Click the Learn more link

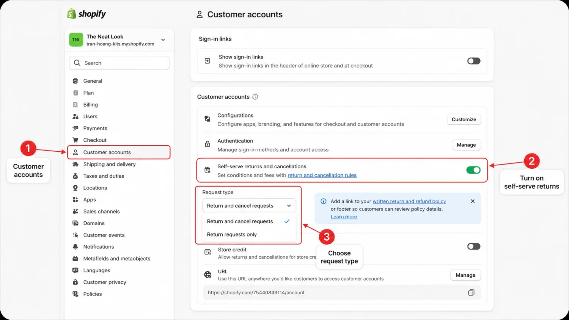point(344,217)
